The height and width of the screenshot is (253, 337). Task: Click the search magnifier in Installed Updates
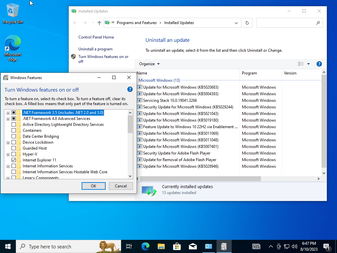pyautogui.click(x=318, y=23)
